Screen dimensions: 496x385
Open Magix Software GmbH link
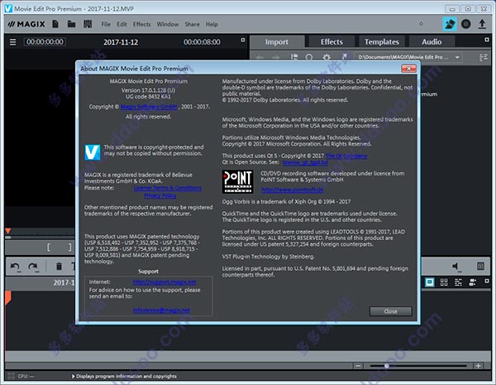pos(149,107)
